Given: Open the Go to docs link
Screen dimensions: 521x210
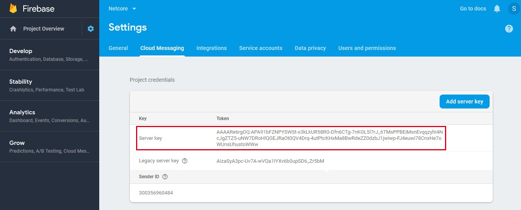Looking at the screenshot, I should click(x=473, y=9).
